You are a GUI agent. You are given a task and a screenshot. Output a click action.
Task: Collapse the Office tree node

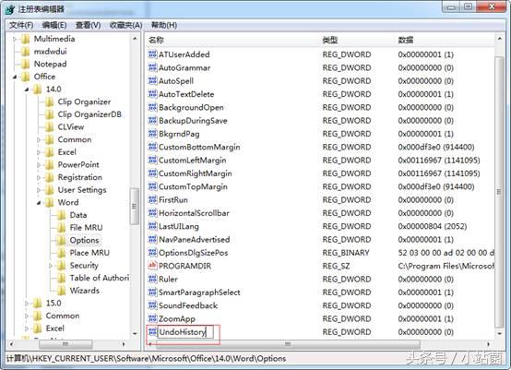(x=15, y=77)
